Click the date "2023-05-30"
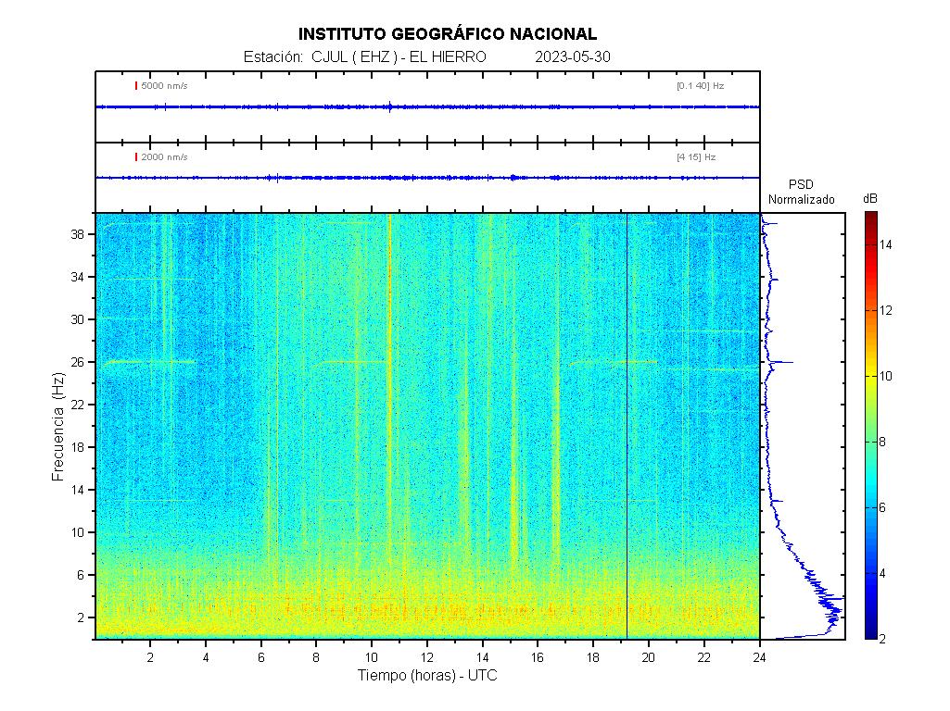The image size is (950, 711). point(573,56)
